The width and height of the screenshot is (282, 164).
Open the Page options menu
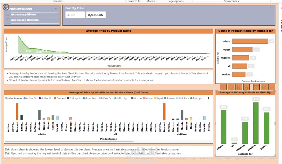tap(175, 1)
